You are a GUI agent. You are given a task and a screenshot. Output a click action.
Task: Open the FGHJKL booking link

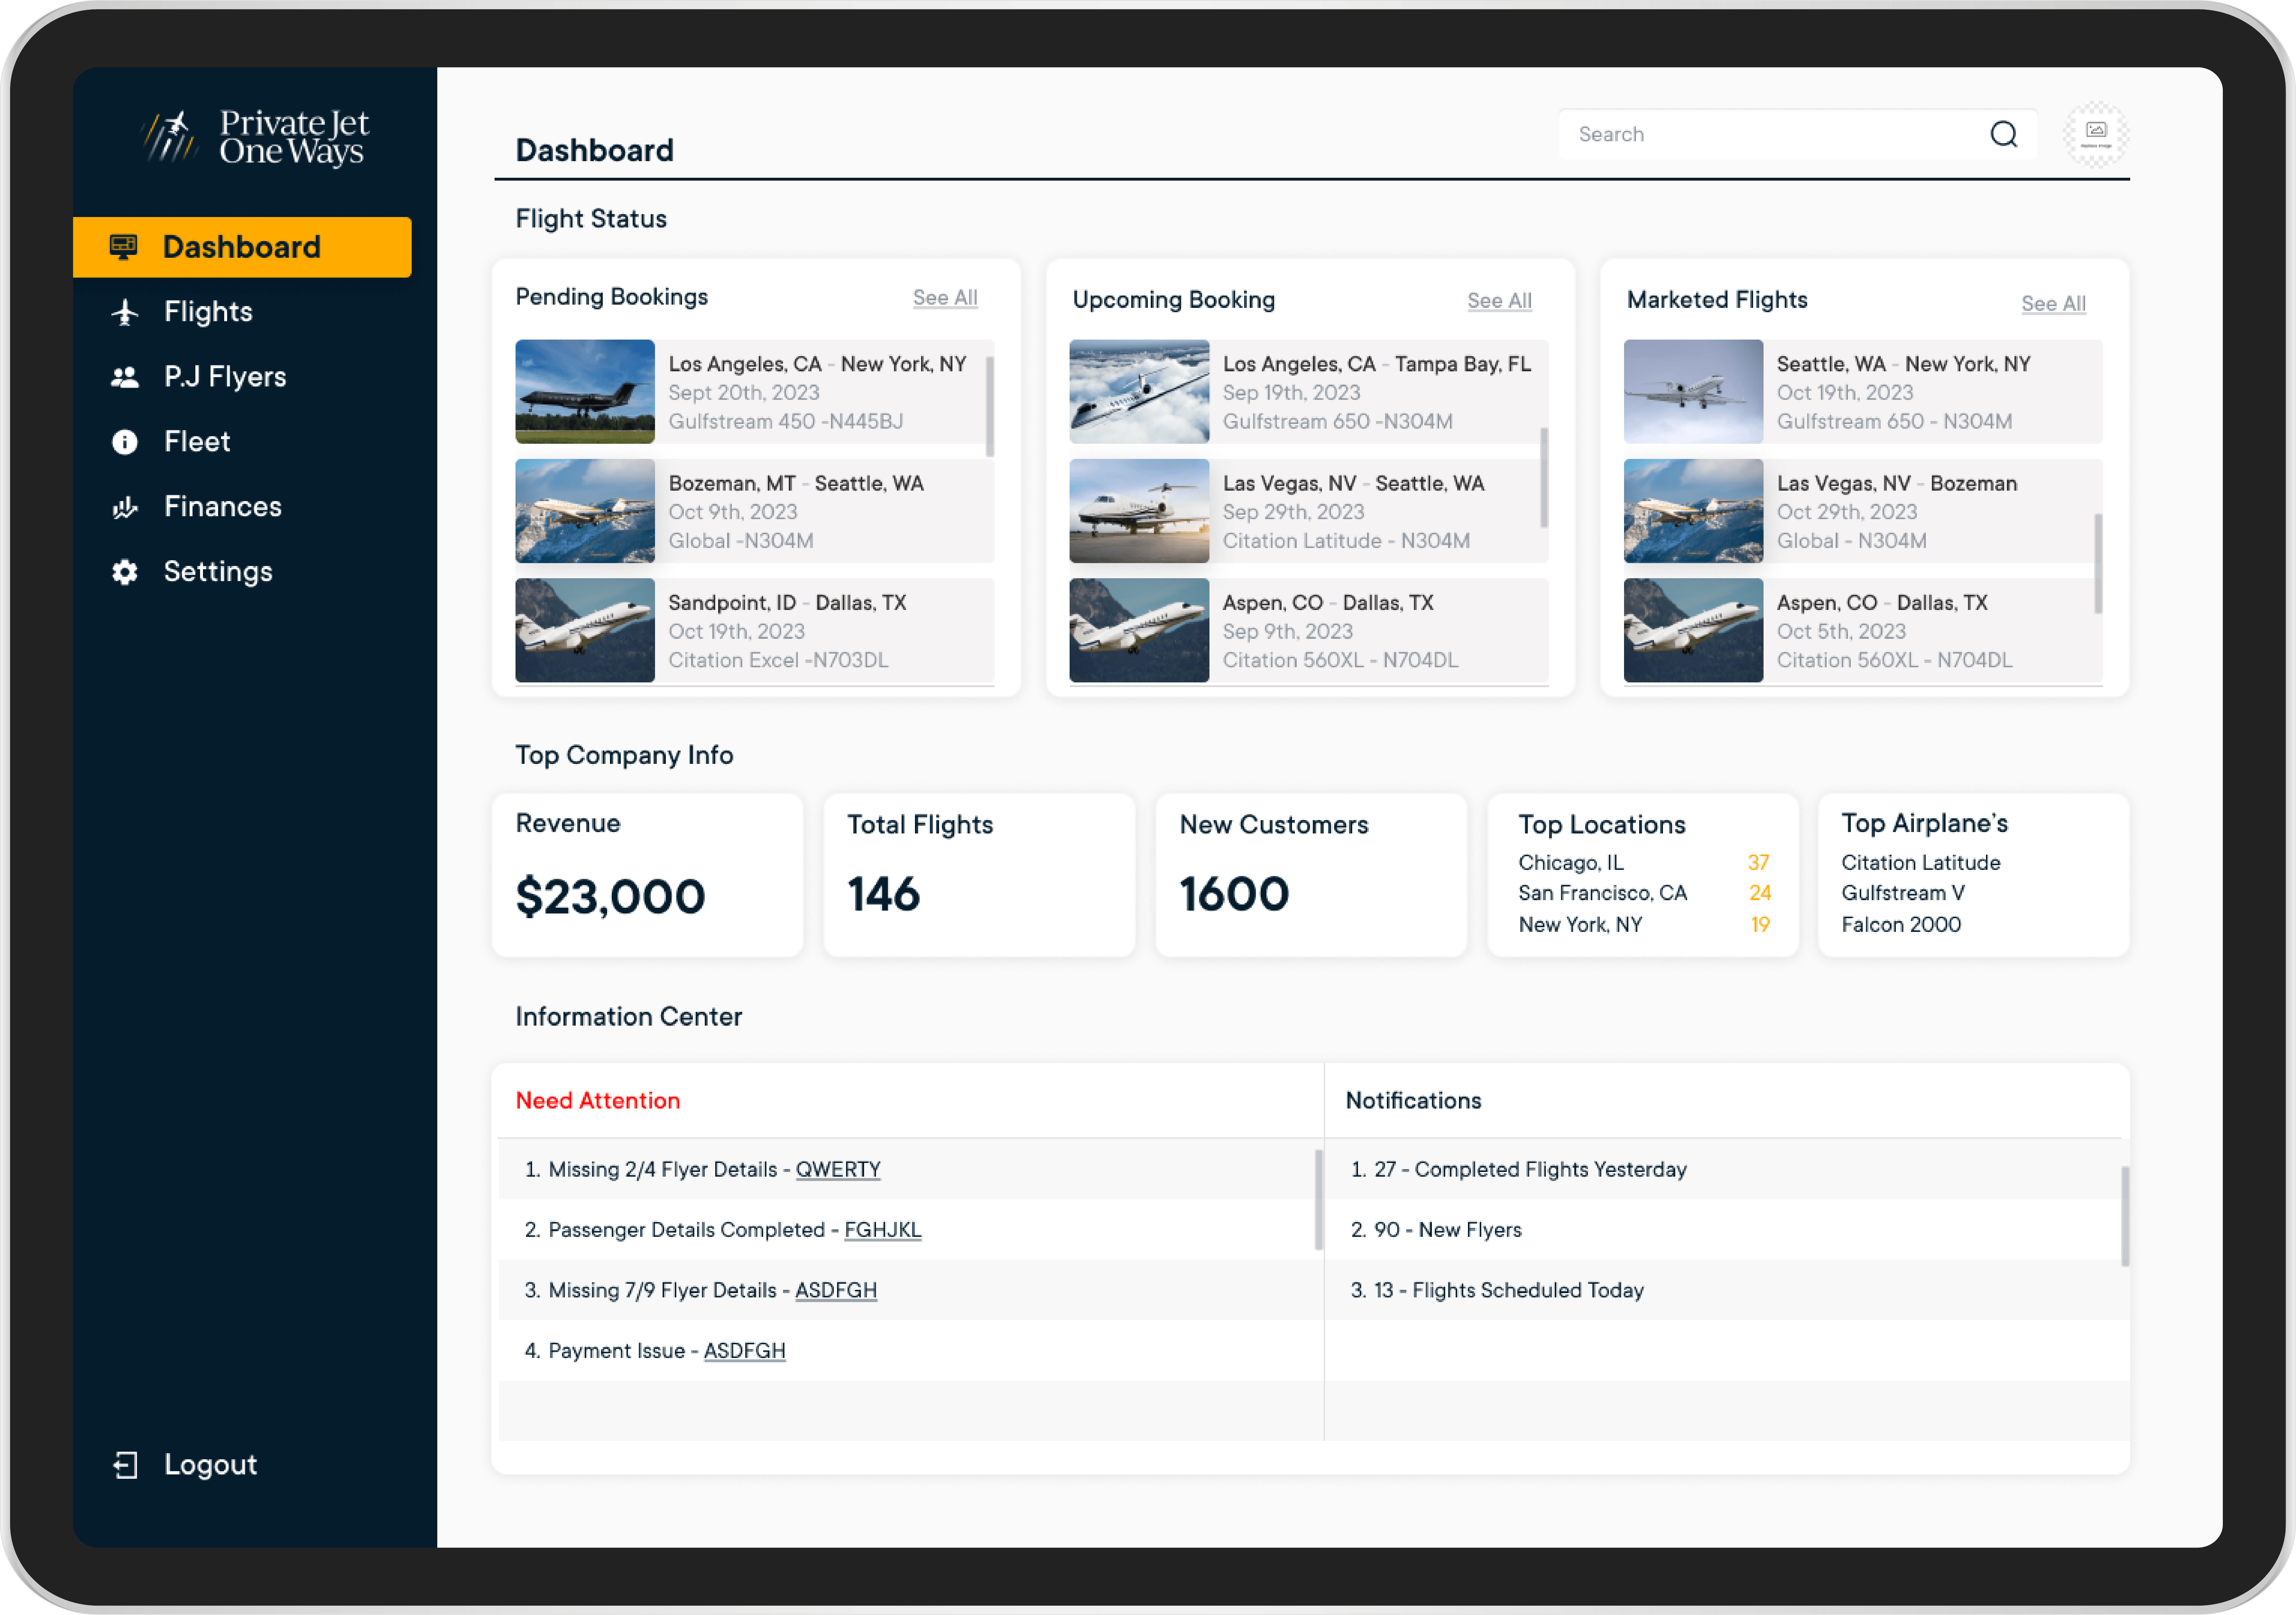(882, 1230)
